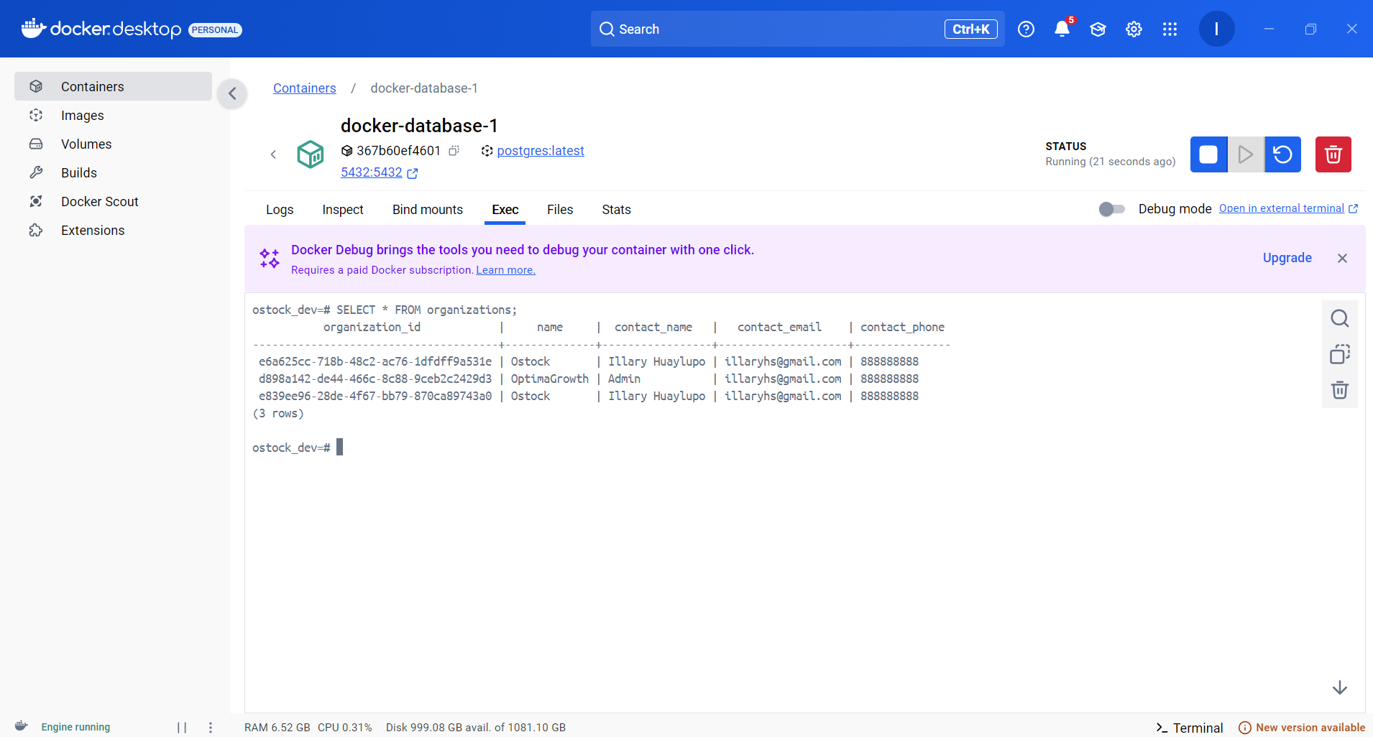
Task: Click the '(3 rows)' result text
Action: pos(278,413)
